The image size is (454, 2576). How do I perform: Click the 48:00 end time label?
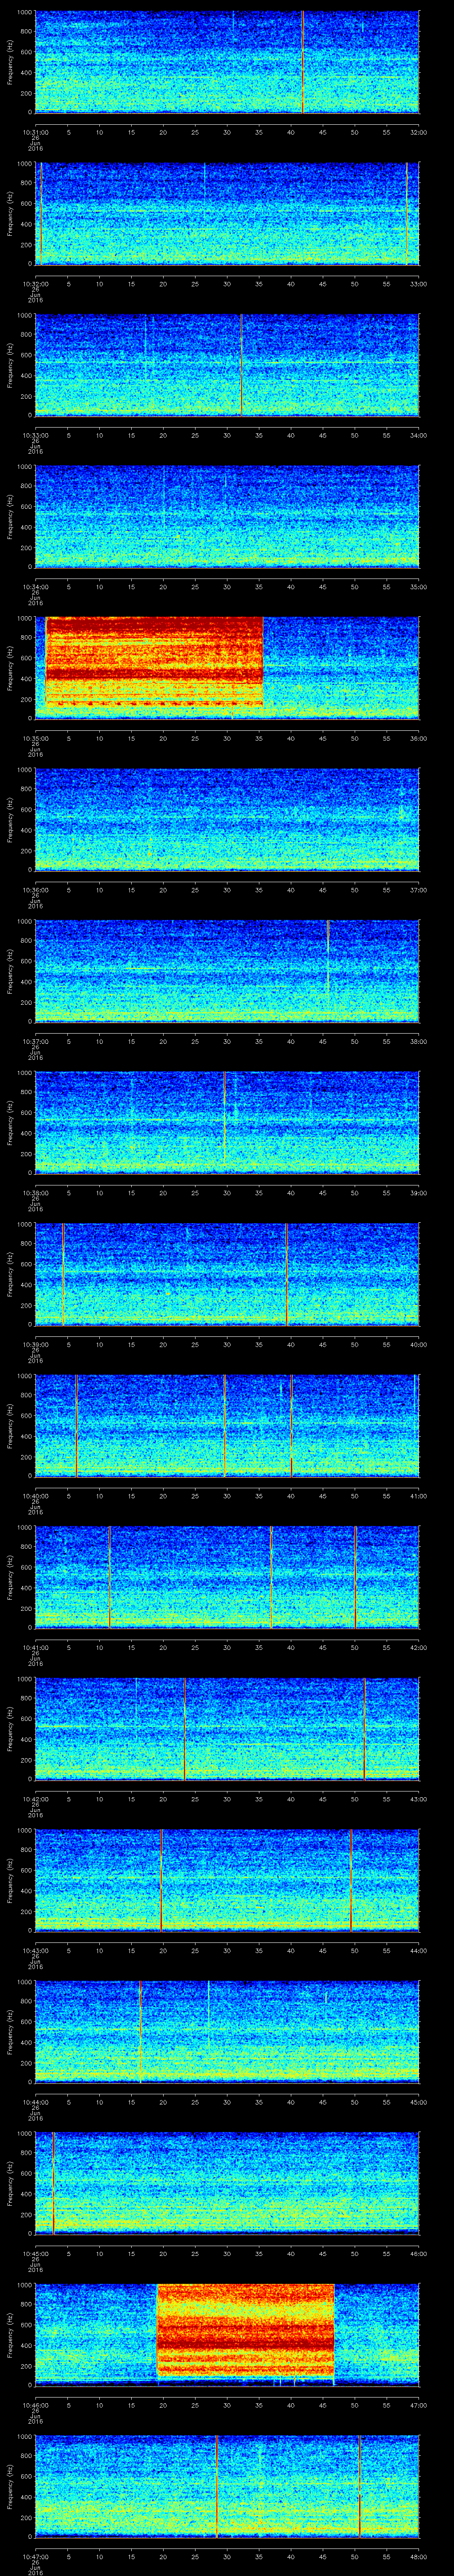tap(418, 2556)
